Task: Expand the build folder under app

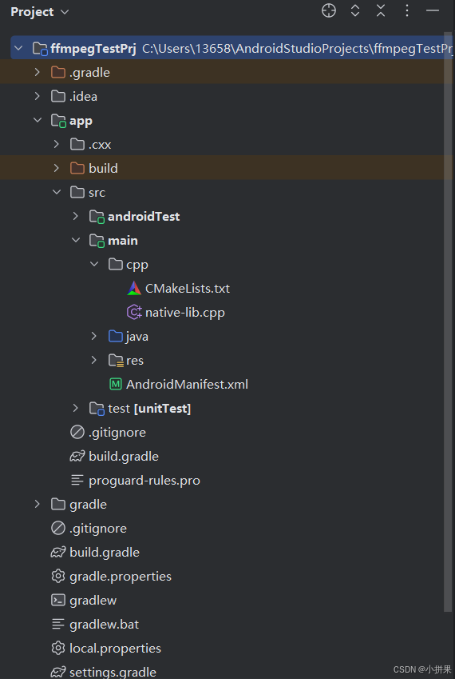Action: (x=56, y=168)
